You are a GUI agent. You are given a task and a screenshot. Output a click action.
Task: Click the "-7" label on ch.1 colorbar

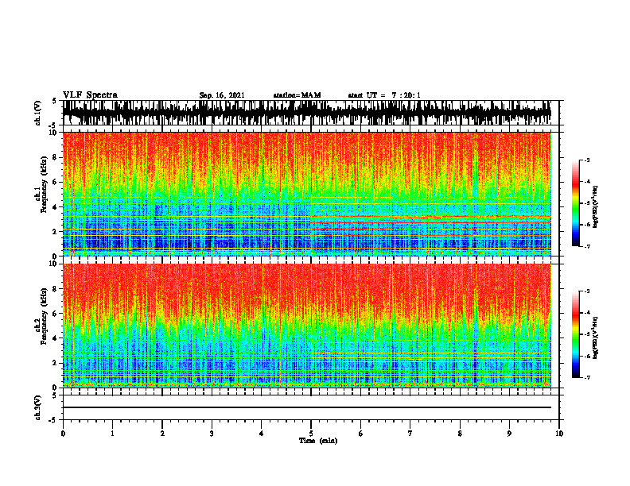tap(587, 246)
